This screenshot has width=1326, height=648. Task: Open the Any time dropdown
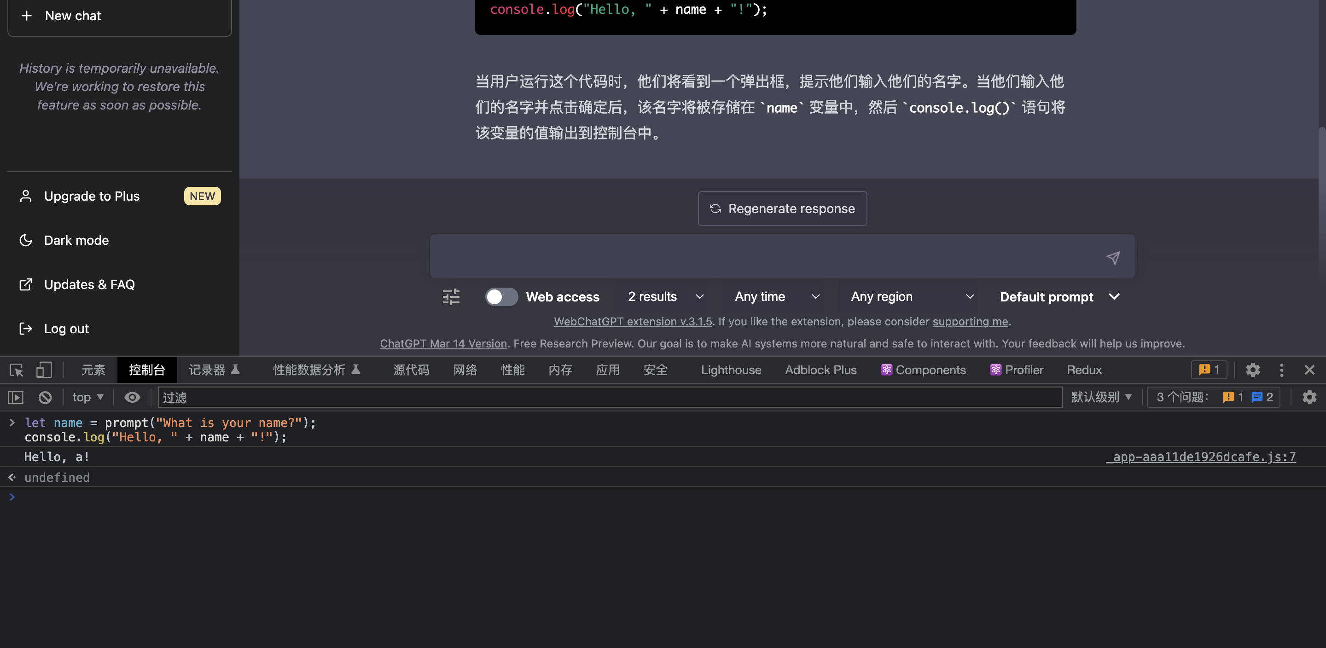tap(777, 297)
